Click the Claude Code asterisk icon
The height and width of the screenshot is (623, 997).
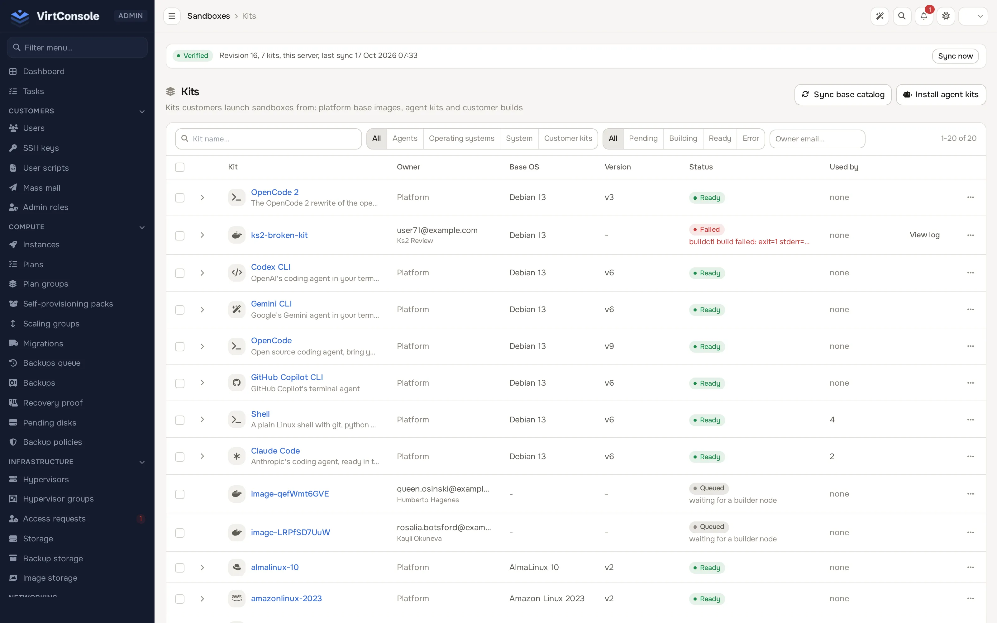coord(236,457)
